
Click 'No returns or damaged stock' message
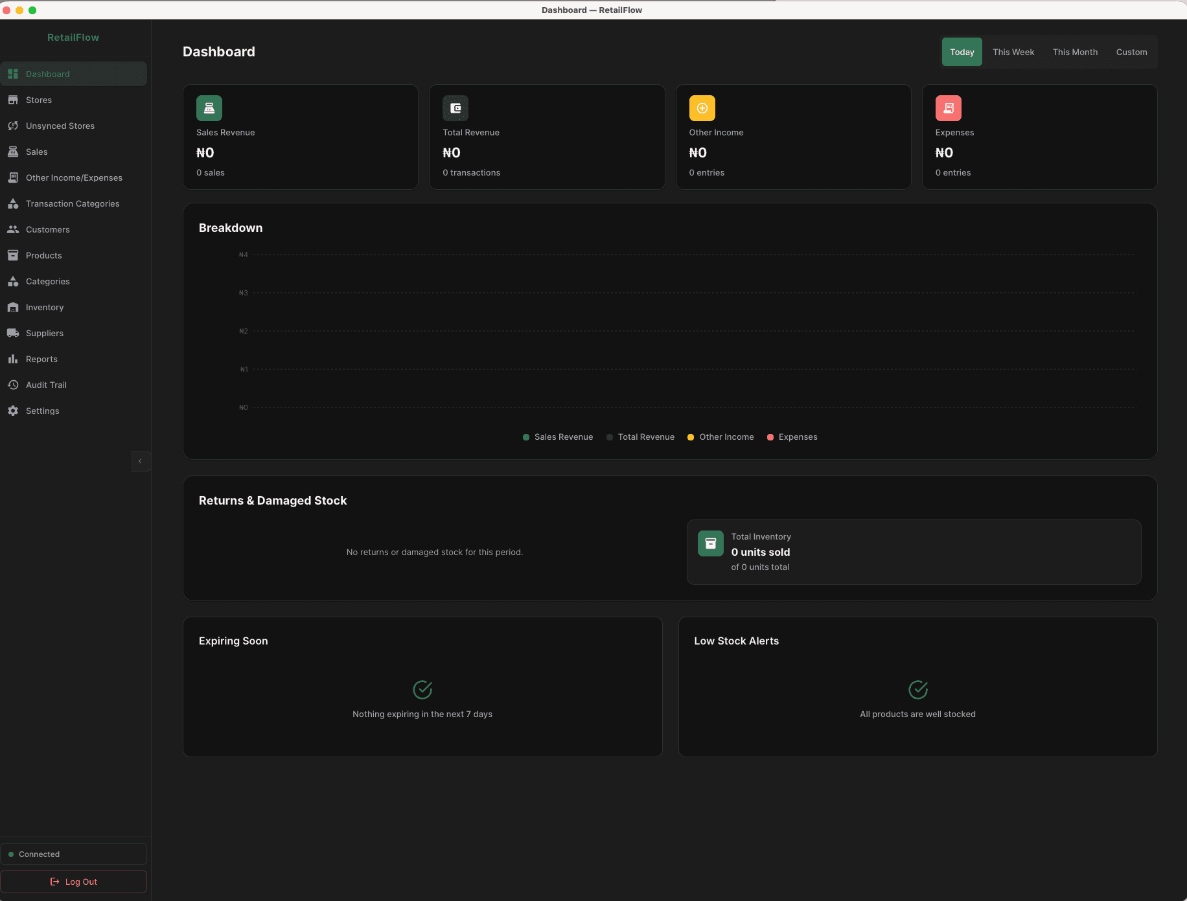435,552
